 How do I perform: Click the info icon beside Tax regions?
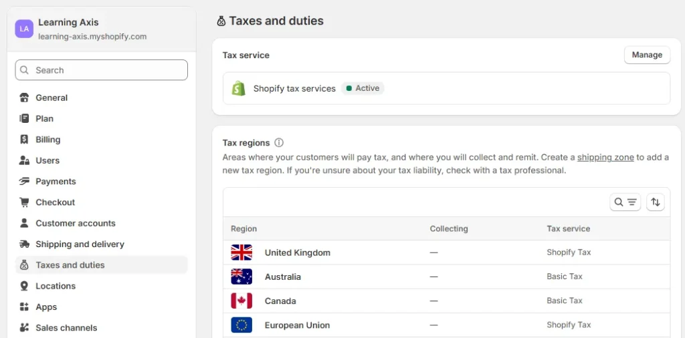pos(279,143)
